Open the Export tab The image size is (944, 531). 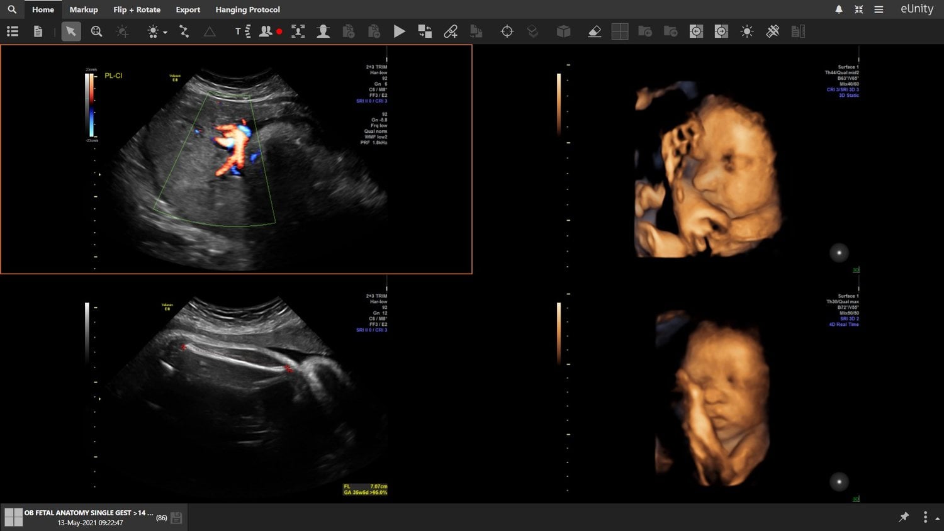(x=188, y=9)
